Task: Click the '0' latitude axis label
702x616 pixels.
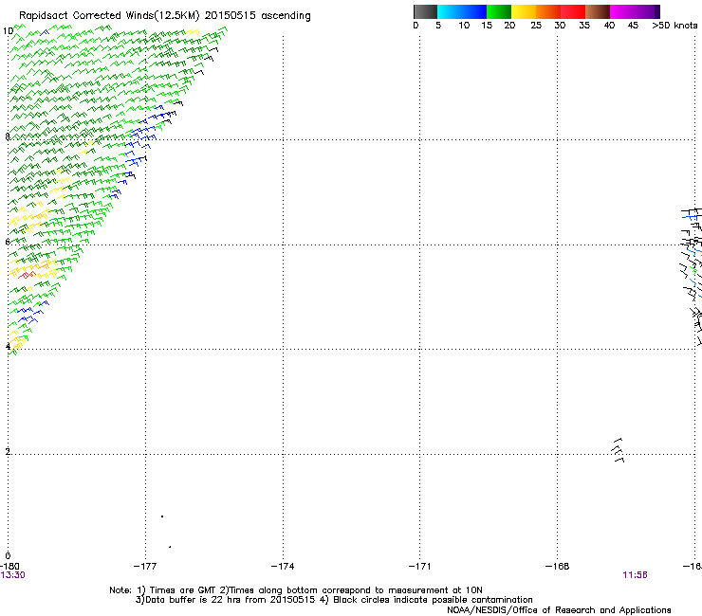Action: point(8,556)
